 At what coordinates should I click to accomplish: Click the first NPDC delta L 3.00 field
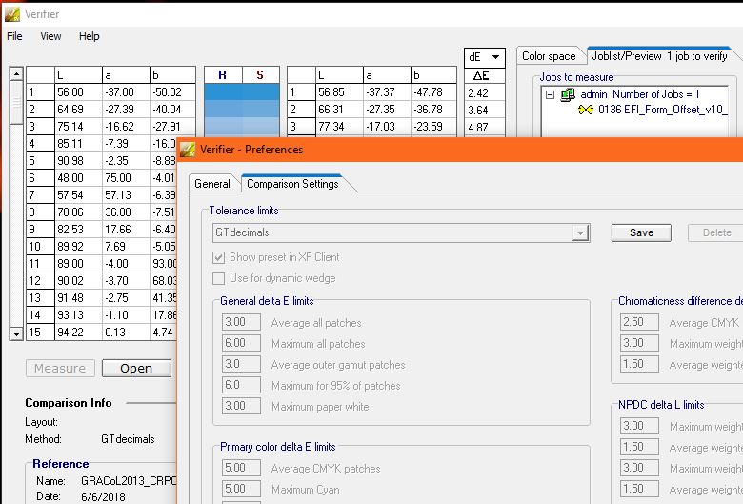tap(639, 426)
